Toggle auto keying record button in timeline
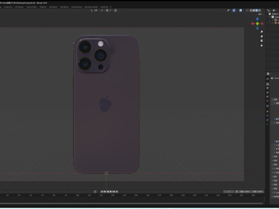Image resolution: width=279 pixels, height=209 pixels. pos(95,192)
